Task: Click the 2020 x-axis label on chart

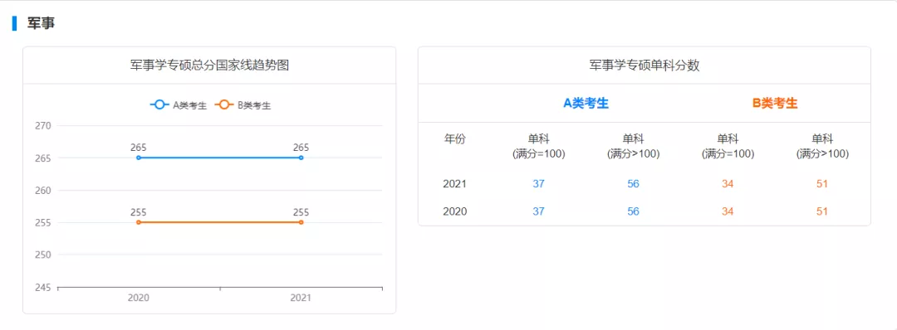Action: pyautogui.click(x=139, y=298)
